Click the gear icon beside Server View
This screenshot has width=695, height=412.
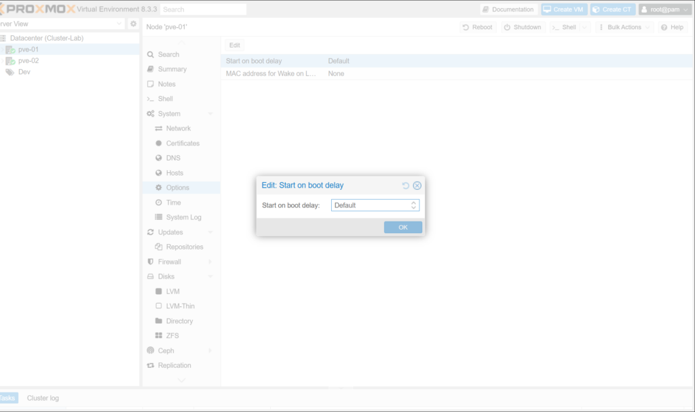(x=133, y=24)
